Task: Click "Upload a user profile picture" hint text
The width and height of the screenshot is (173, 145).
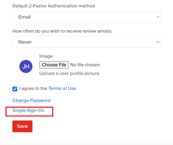Action: 69,73
